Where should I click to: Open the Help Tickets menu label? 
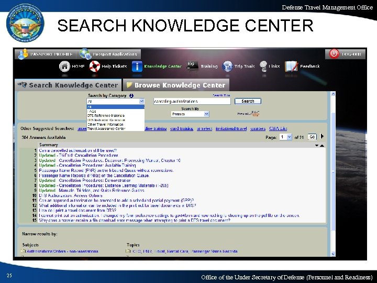pyautogui.click(x=114, y=67)
